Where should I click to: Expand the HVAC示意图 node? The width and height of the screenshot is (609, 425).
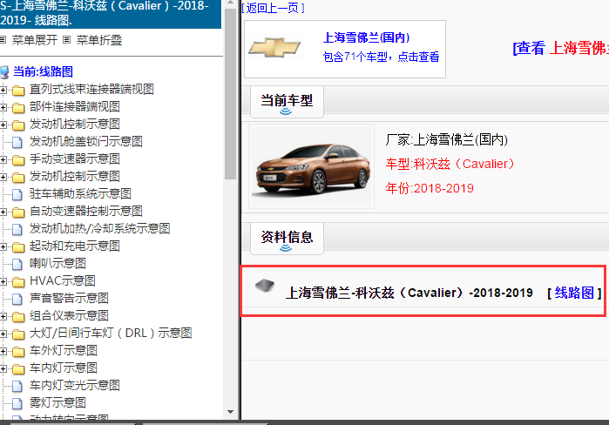(x=3, y=281)
